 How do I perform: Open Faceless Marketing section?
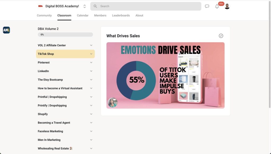pos(65,131)
